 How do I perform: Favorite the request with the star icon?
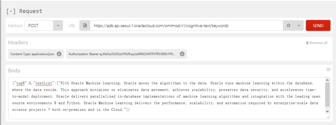[288, 26]
